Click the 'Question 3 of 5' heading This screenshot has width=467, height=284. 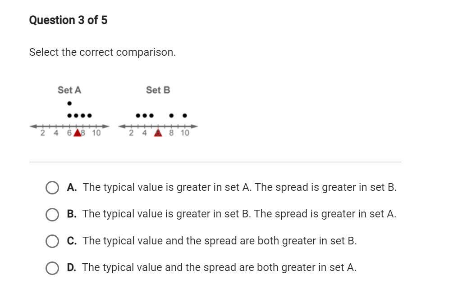pyautogui.click(x=68, y=20)
